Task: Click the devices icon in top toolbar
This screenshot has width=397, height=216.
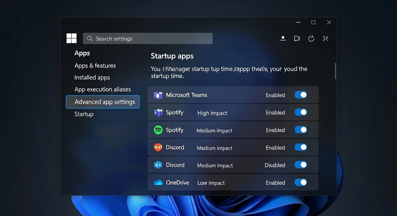Action: 297,38
